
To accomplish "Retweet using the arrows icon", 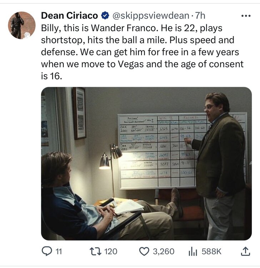I will point(96,252).
